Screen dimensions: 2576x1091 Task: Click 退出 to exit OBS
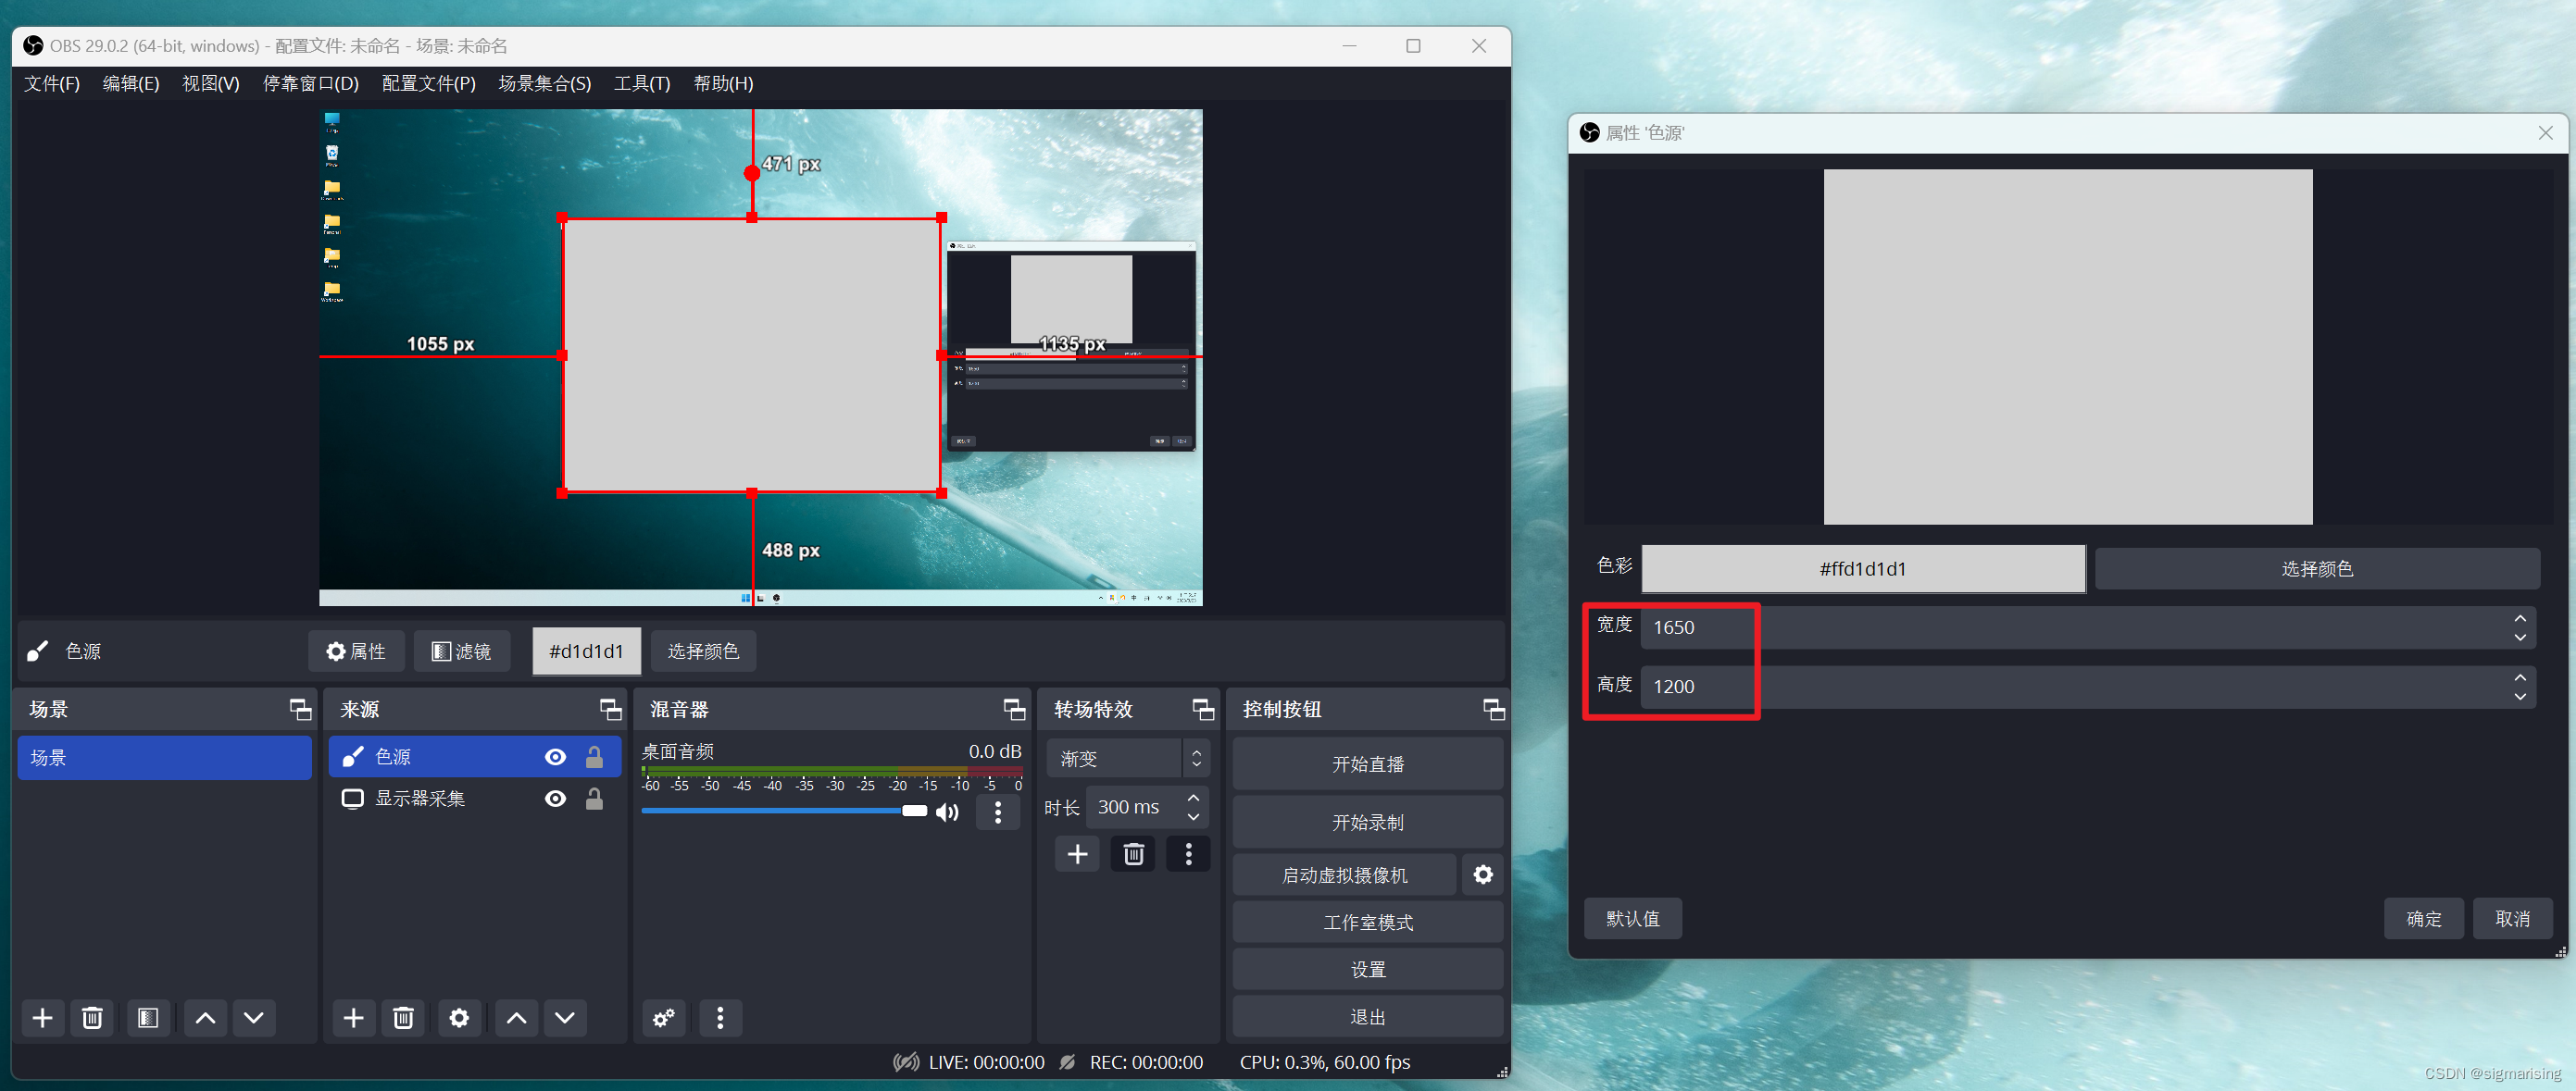click(x=1368, y=1016)
